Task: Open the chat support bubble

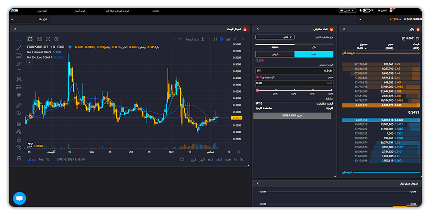Action: point(20,199)
